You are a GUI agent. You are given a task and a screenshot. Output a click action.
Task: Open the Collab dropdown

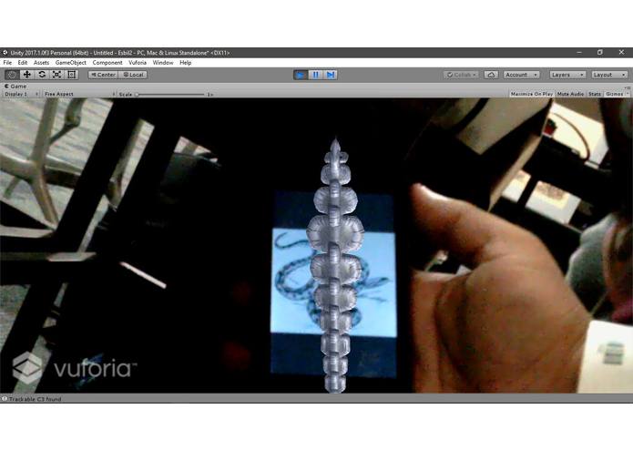point(461,75)
